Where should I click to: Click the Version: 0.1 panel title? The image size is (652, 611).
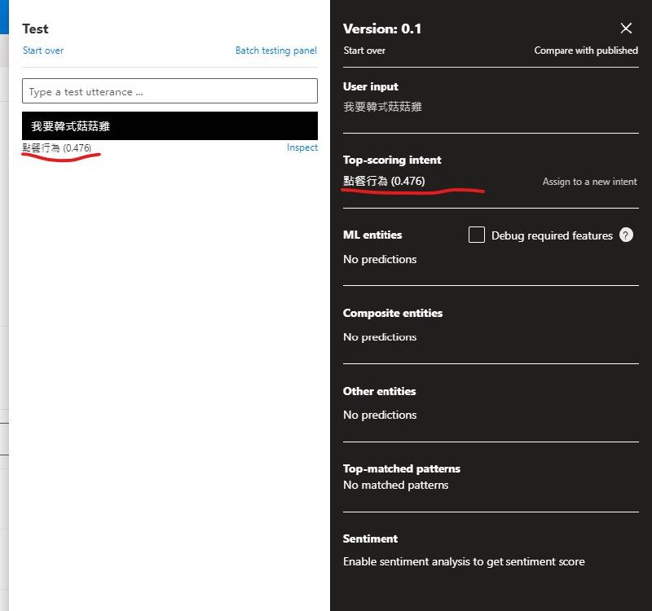click(x=382, y=29)
